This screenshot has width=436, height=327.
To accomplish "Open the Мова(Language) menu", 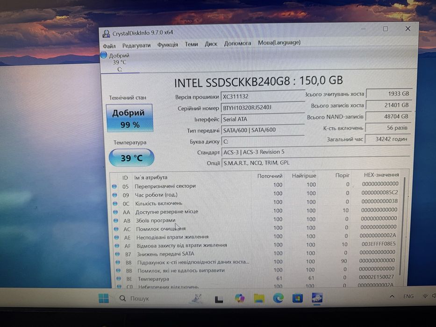I will coord(279,43).
